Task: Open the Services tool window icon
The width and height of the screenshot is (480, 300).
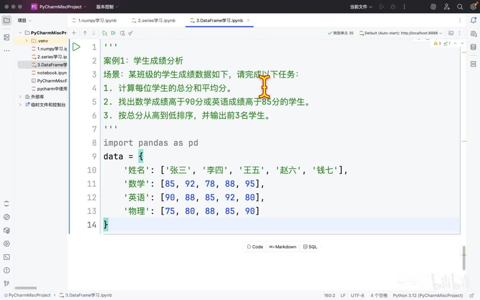Action: [6, 244]
